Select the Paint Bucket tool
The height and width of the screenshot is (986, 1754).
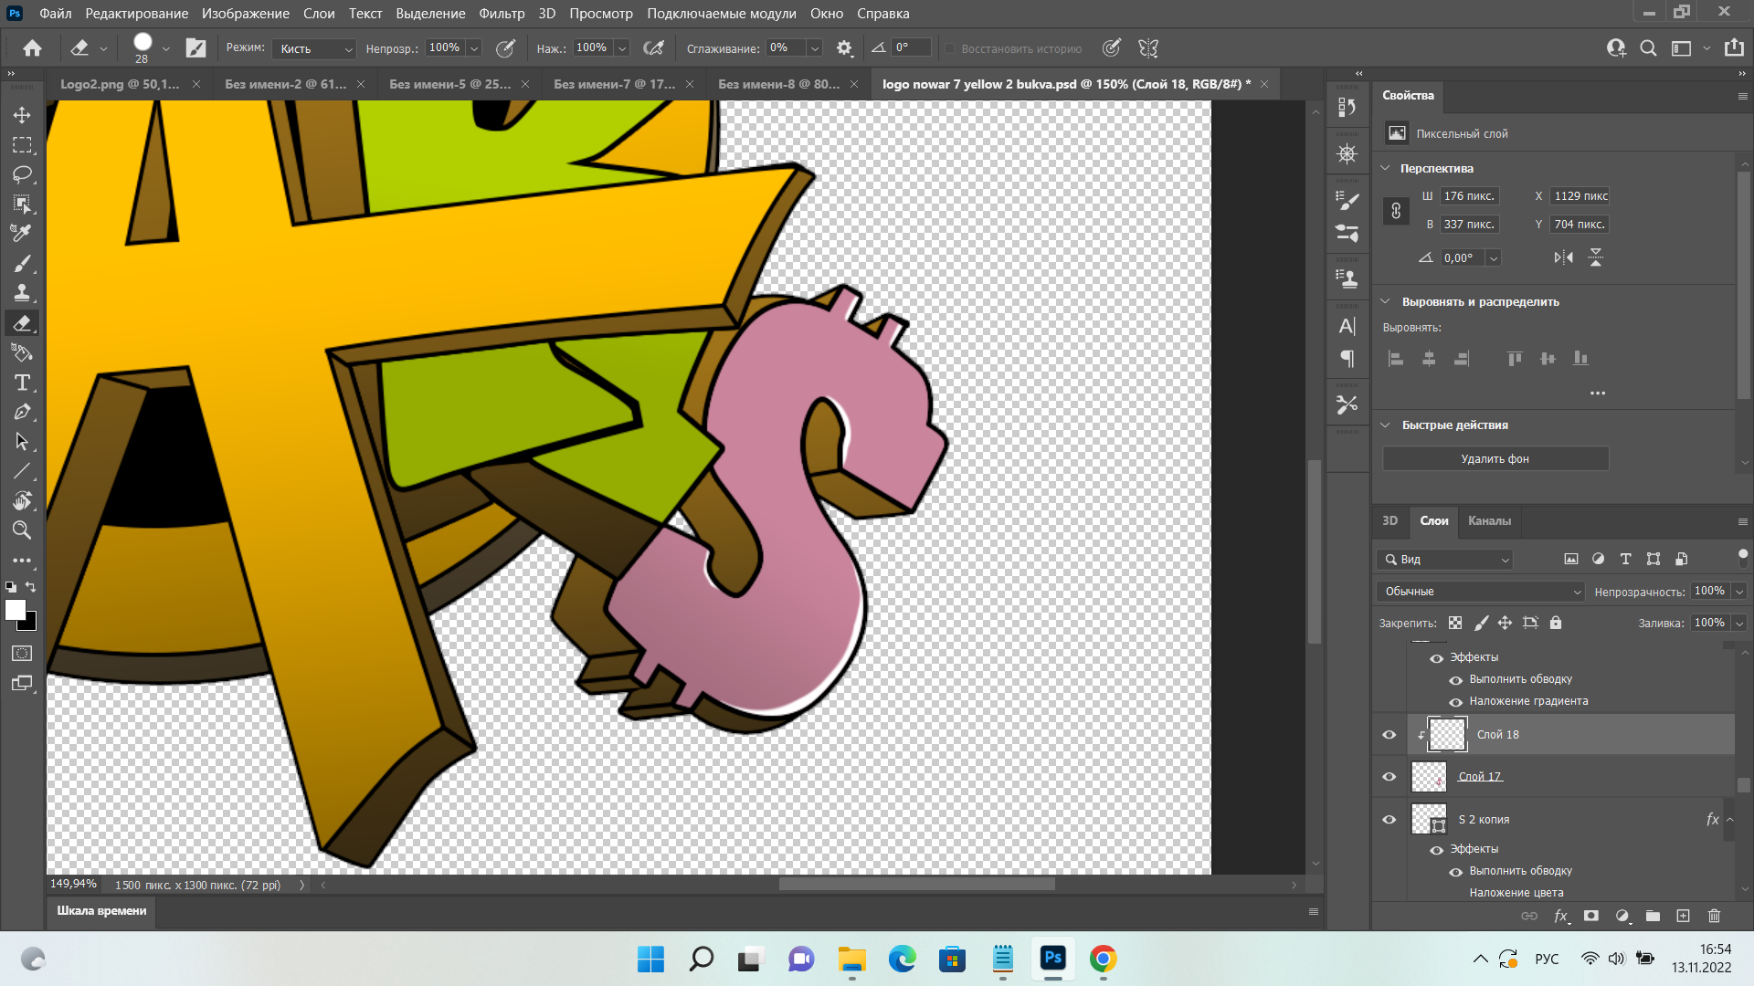pyautogui.click(x=22, y=352)
